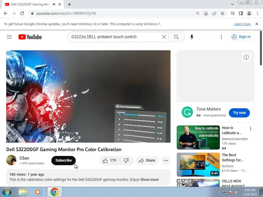Go back in browser history

click(x=6, y=13)
